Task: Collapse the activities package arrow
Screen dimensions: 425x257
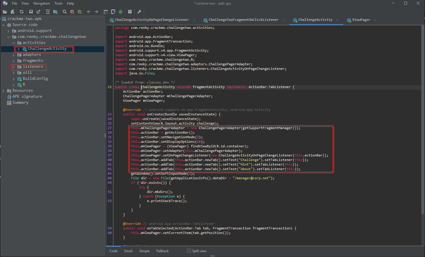Action: pyautogui.click(x=13, y=43)
